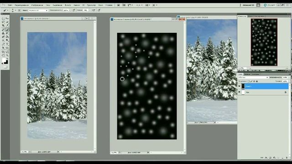
Task: Select the Navigator tab
Action: [x=242, y=16]
